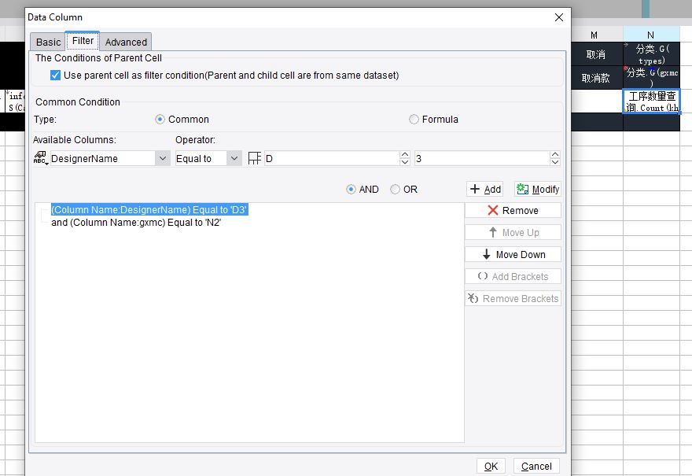Image resolution: width=692 pixels, height=476 pixels.
Task: Click the 分类.G(types) cell
Action: 651,54
